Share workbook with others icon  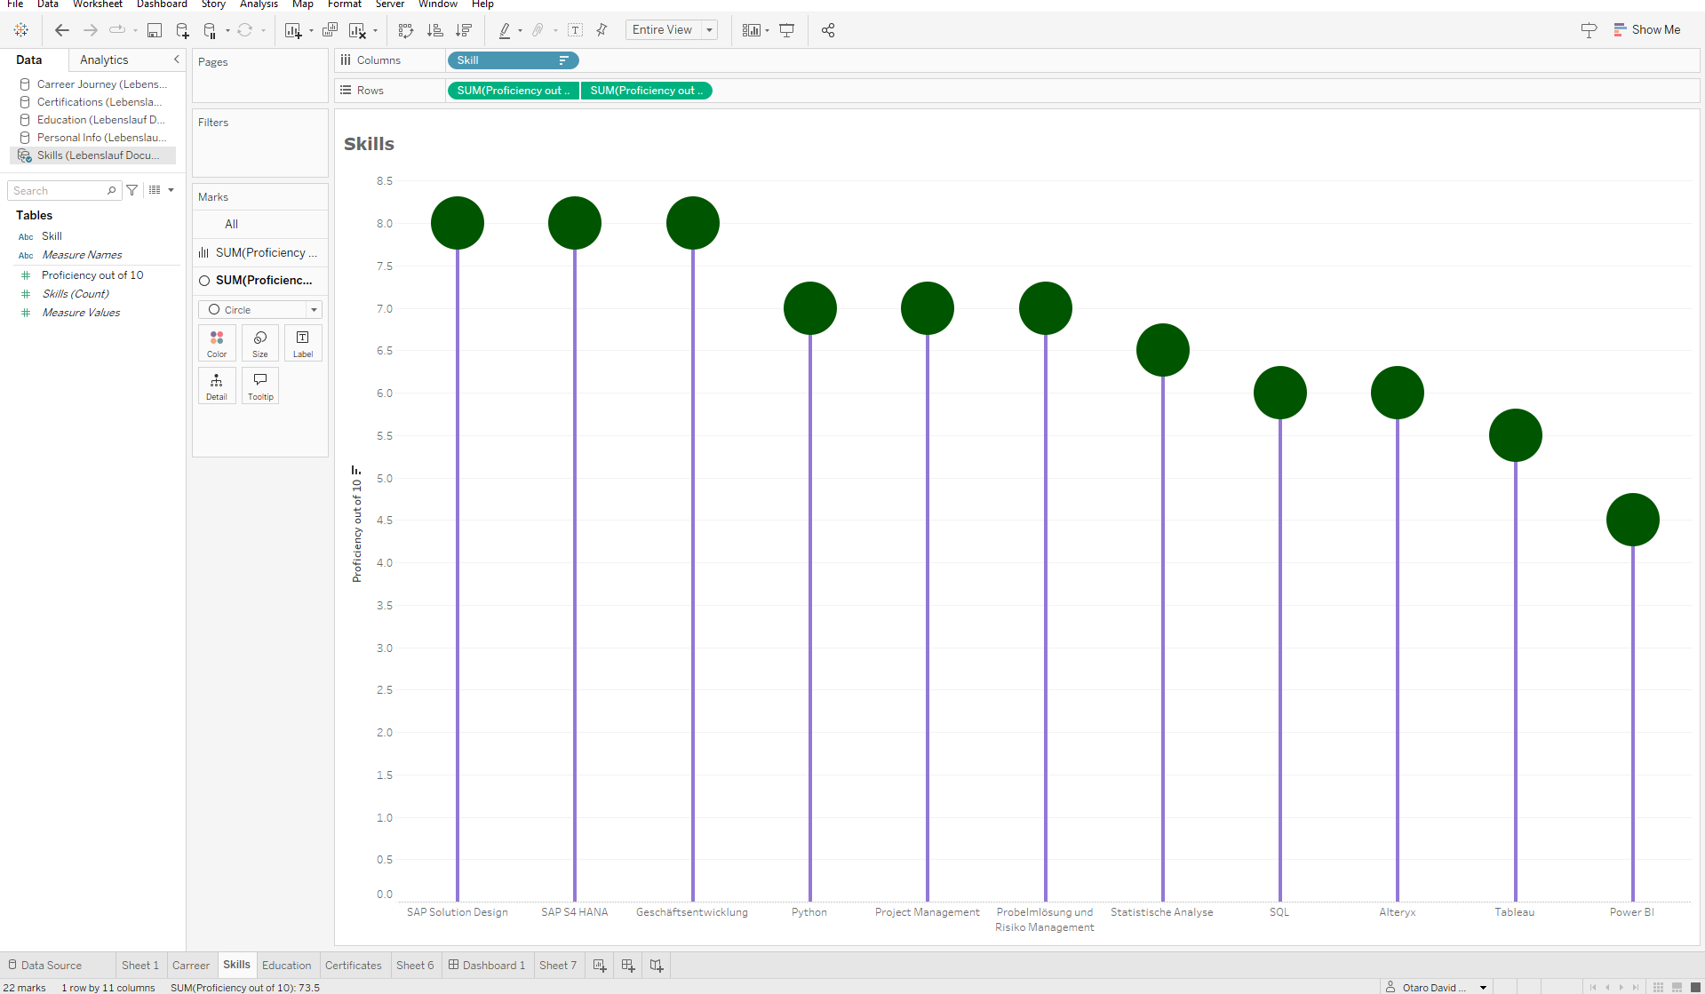pos(828,30)
